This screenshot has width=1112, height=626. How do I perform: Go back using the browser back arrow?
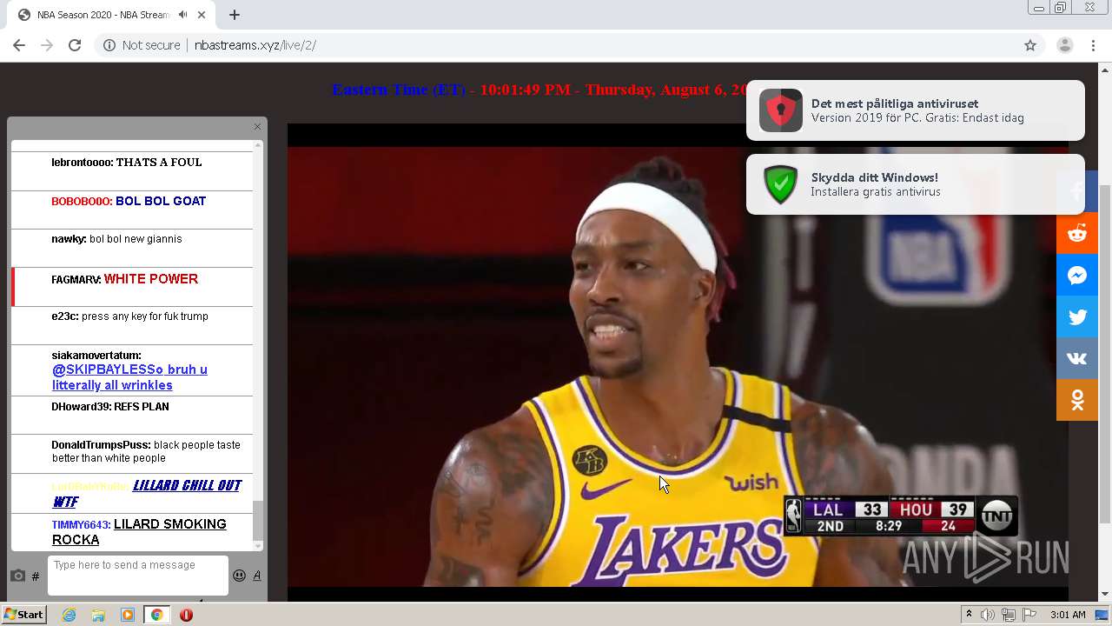click(19, 45)
